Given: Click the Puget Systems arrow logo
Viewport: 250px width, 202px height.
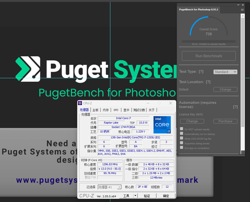Looking at the screenshot, I should coord(28,69).
